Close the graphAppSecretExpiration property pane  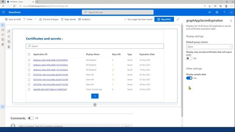point(231,21)
